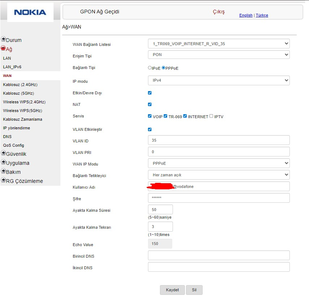Click the Nokia logo

click(30, 12)
